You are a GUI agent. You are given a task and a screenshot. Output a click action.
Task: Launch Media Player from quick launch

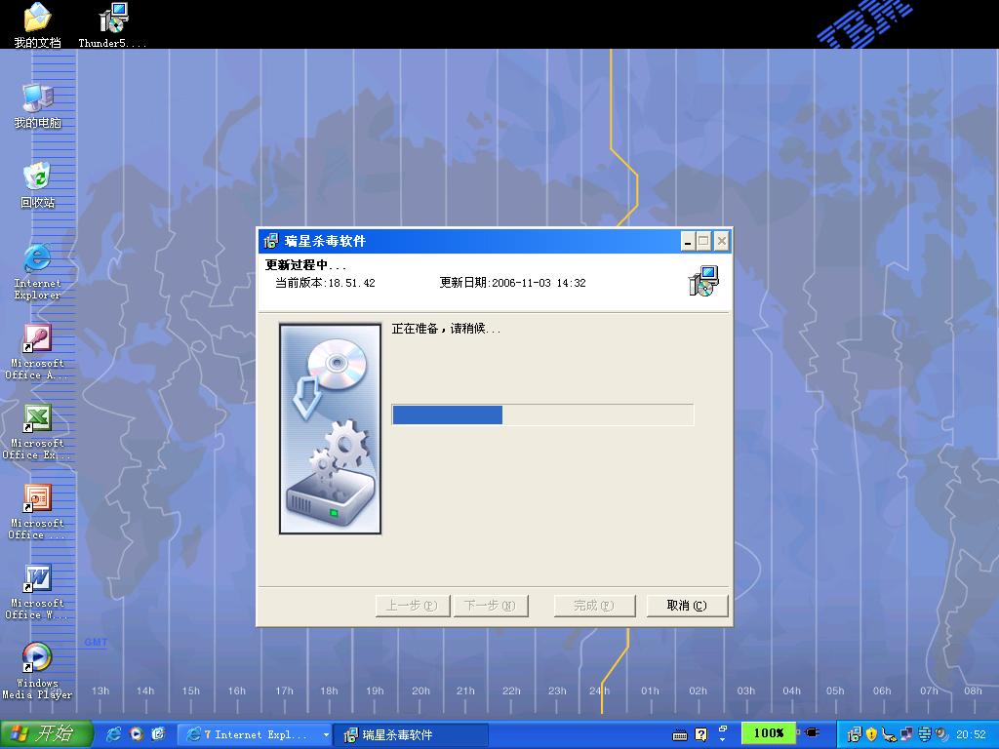137,733
